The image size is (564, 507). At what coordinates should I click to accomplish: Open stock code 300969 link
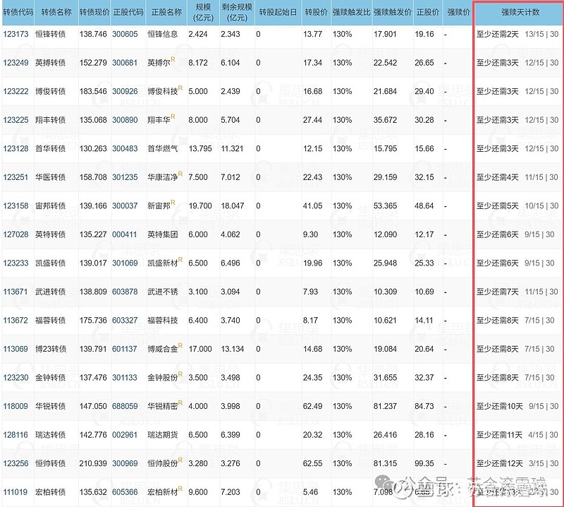click(x=125, y=463)
